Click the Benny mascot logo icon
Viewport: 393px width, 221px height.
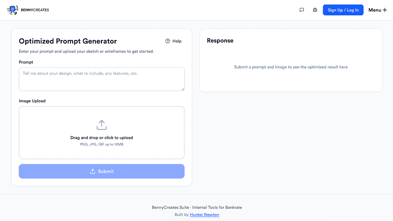coord(12,10)
